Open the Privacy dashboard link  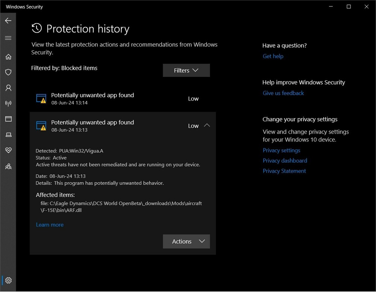tap(285, 161)
